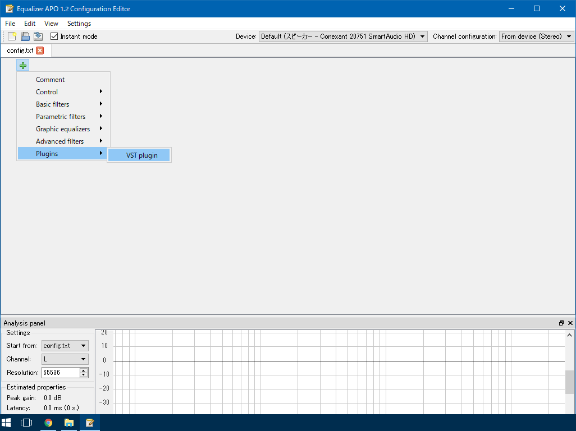This screenshot has height=431, width=576.
Task: Open the Start from dropdown
Action: click(65, 346)
